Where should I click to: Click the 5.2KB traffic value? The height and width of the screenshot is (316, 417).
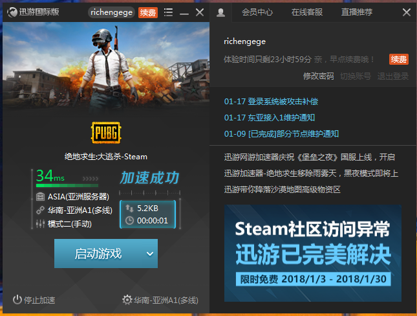[x=147, y=209]
